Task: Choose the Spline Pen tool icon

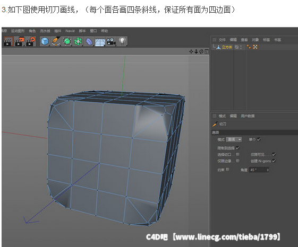Action: [x=56, y=41]
